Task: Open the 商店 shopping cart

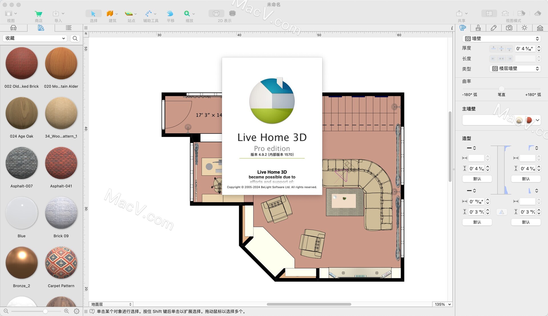Action: pyautogui.click(x=39, y=14)
